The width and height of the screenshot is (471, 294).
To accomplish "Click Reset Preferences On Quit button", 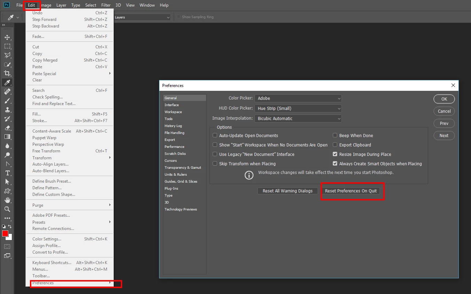I will click(351, 191).
